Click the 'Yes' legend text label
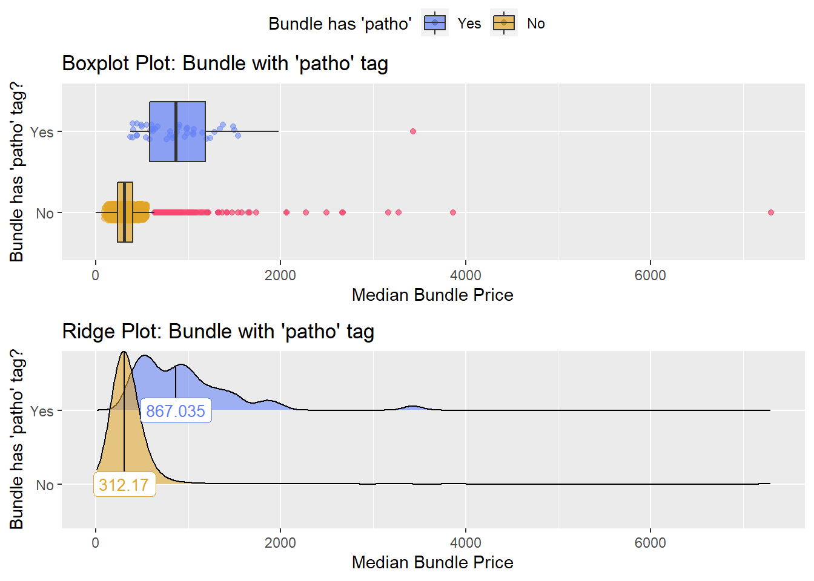Screen dimensions: 814x581 click(x=469, y=24)
